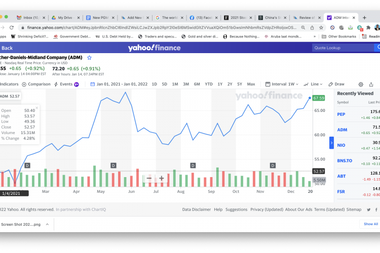Switch to 2021 Stoc browser tab
This screenshot has width=380, height=253.
click(238, 18)
